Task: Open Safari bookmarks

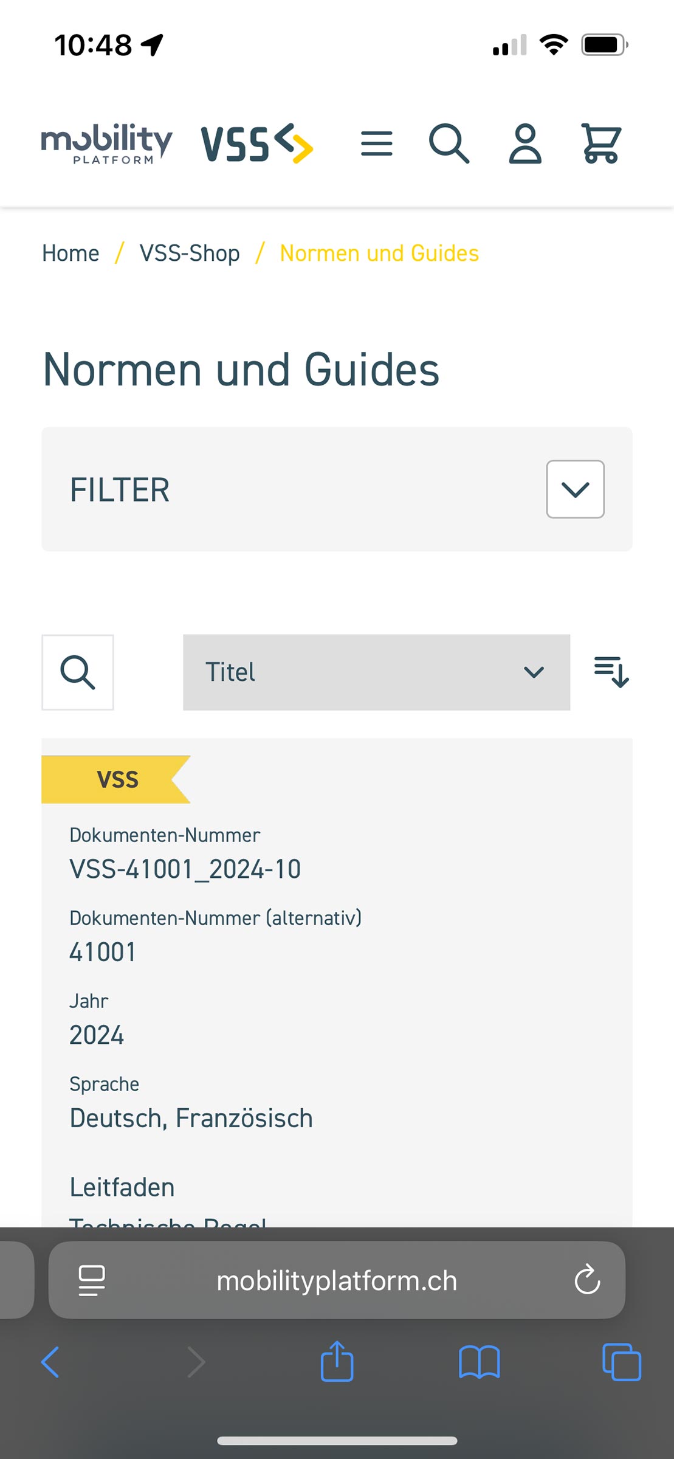Action: click(480, 1362)
